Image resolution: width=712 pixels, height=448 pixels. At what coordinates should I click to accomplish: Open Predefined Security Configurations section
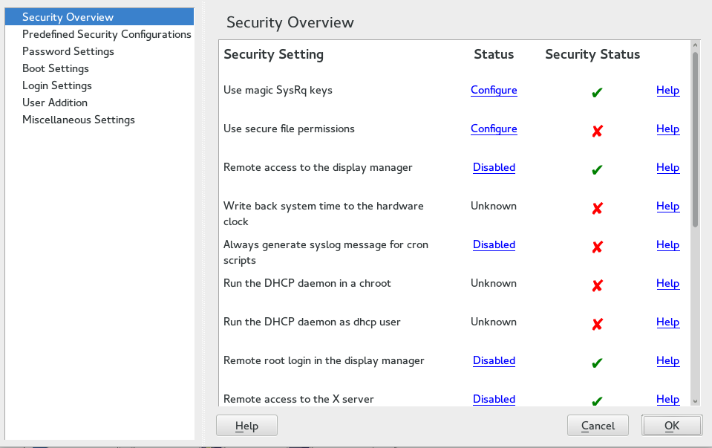(x=106, y=34)
